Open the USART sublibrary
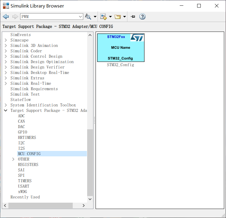 point(23,186)
